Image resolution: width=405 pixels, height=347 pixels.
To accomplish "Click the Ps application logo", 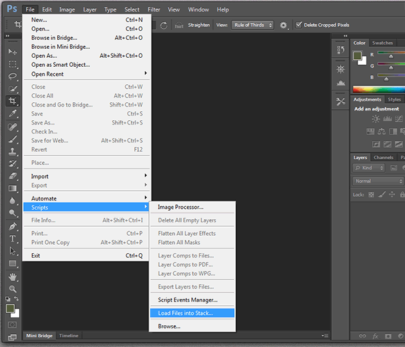I will point(12,9).
